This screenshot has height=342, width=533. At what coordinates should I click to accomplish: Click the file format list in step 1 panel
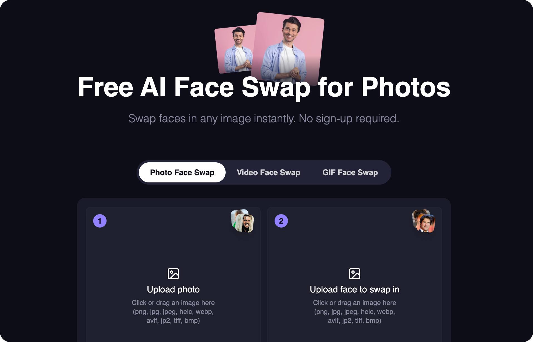pyautogui.click(x=173, y=316)
